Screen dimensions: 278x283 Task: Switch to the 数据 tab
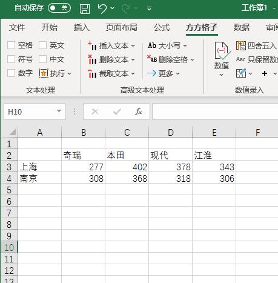point(242,27)
